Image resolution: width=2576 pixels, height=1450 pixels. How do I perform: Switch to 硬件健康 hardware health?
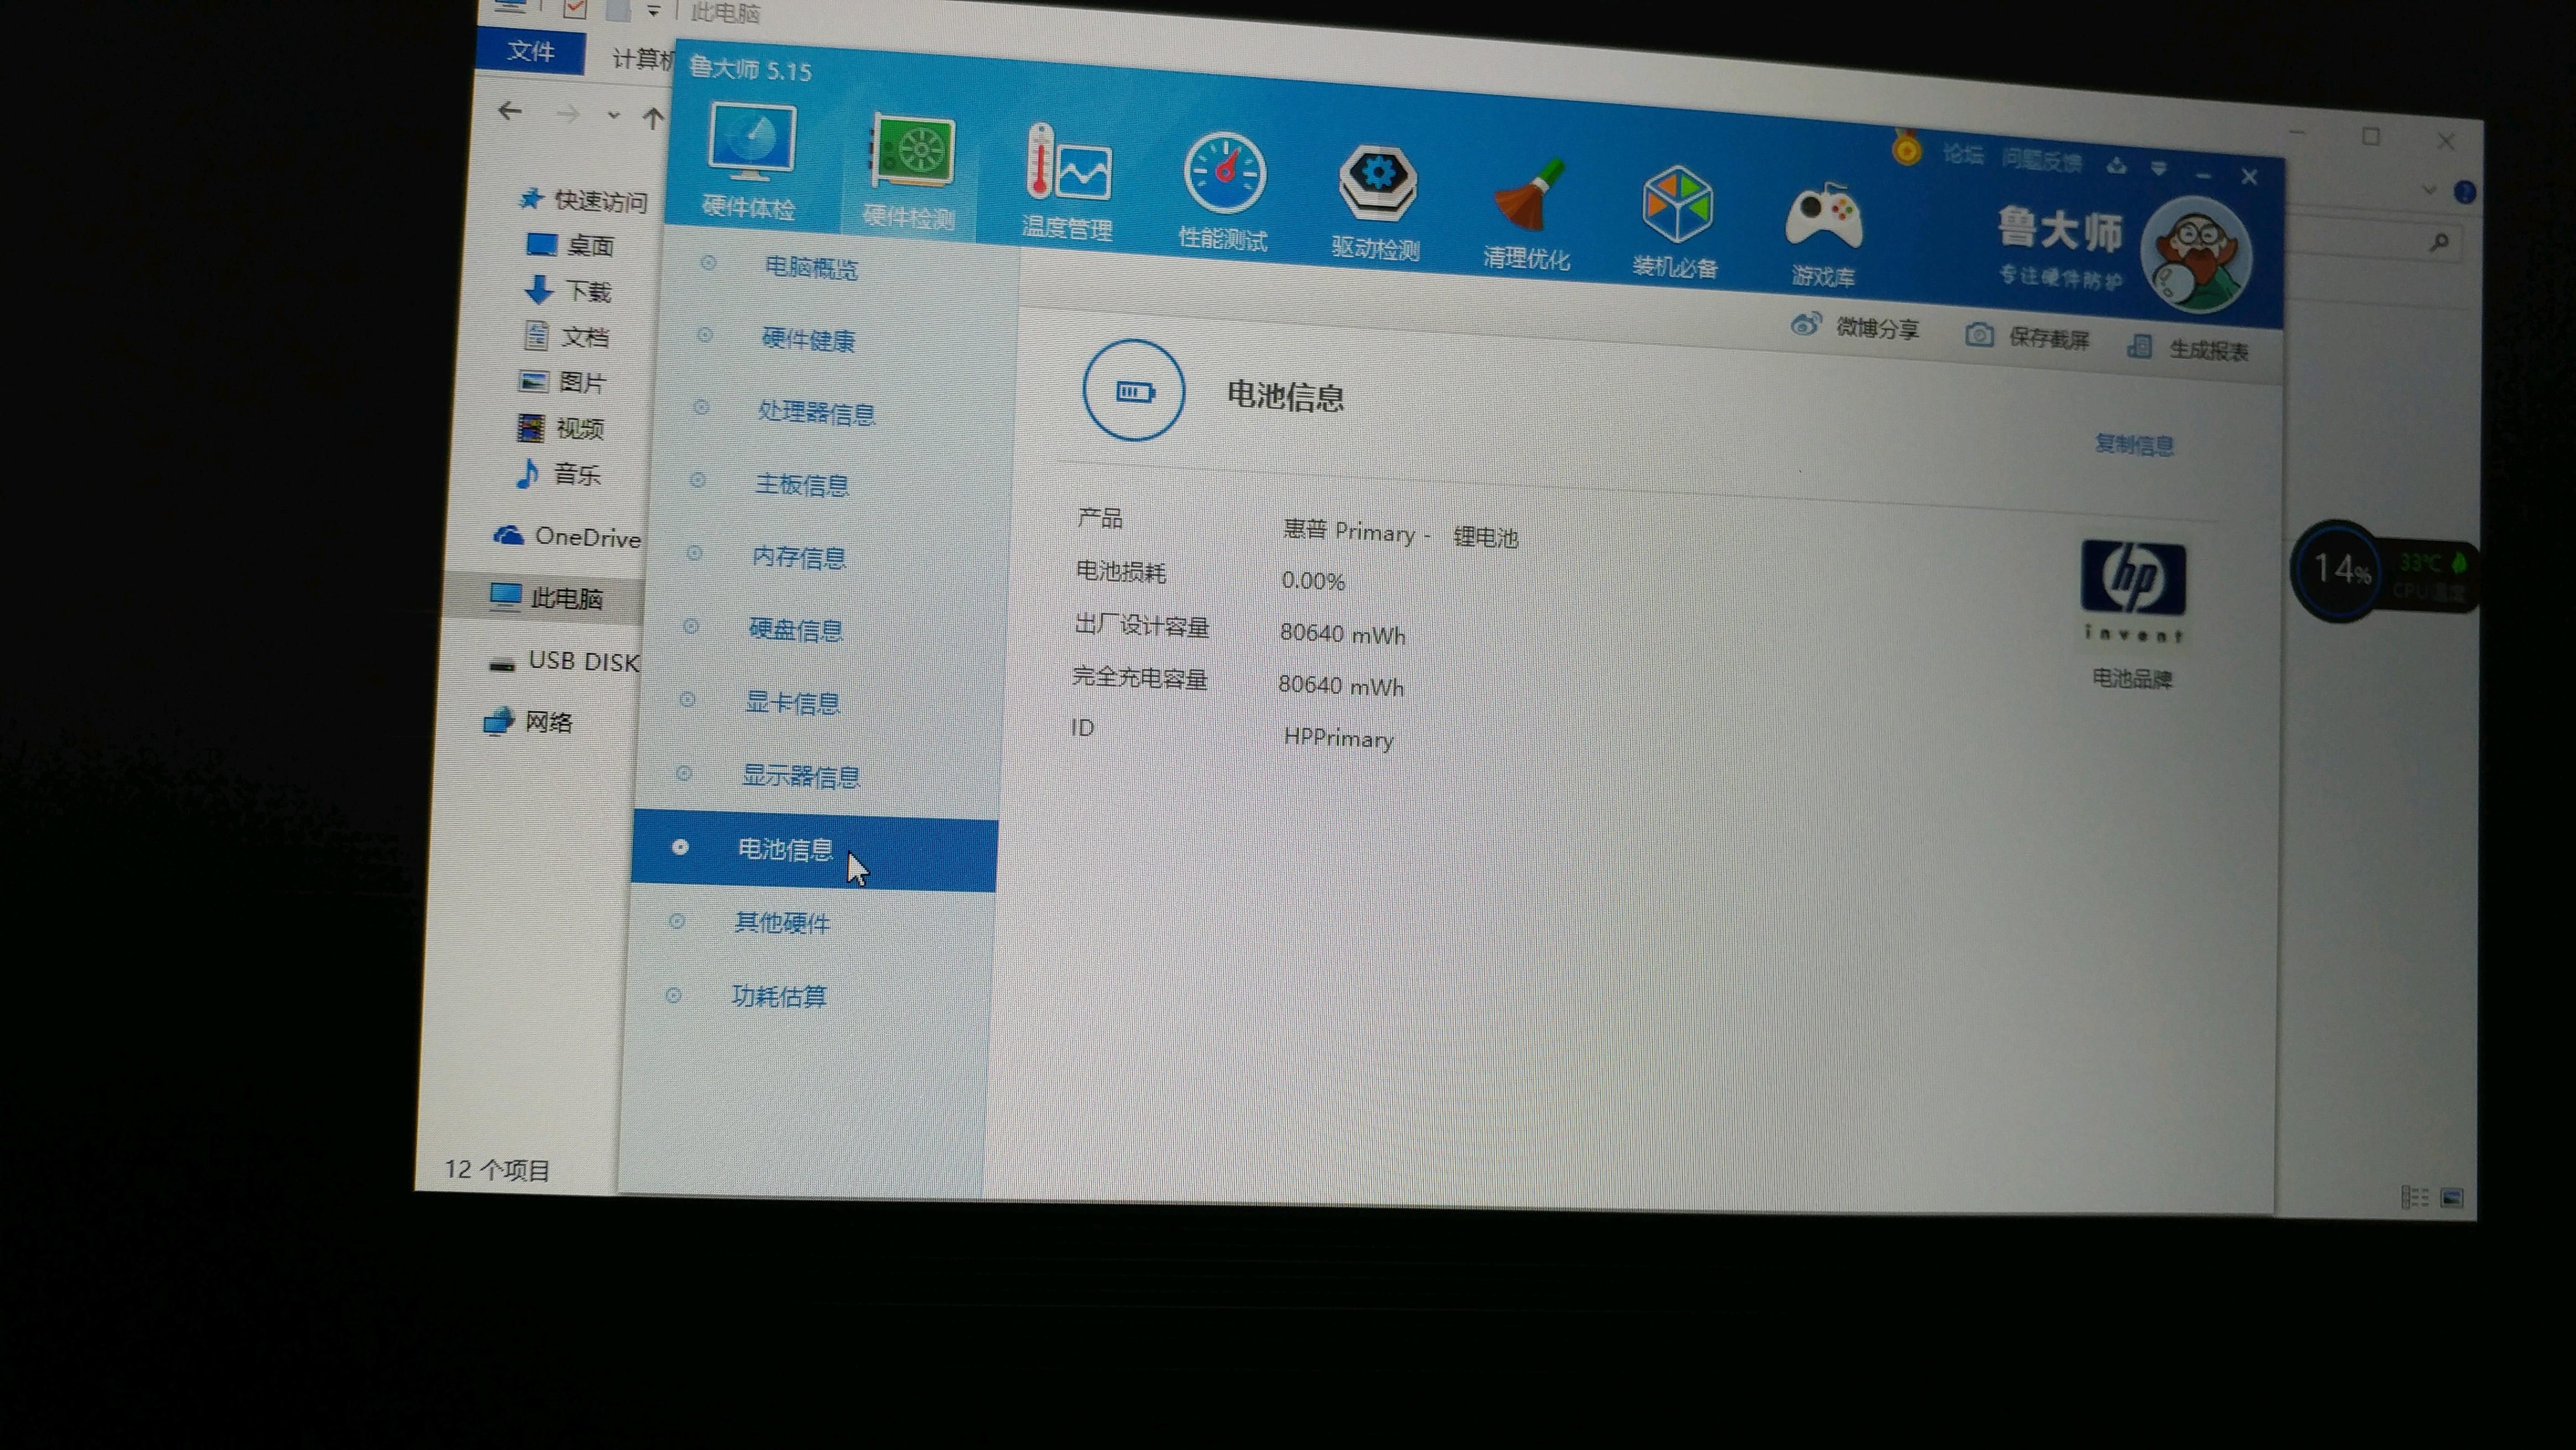coord(808,340)
